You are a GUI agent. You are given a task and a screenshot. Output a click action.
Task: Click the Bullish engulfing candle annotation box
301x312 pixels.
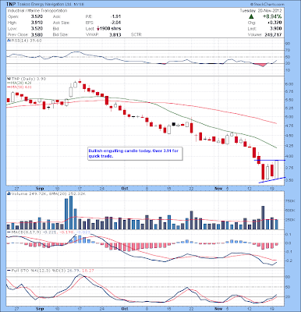click(135, 154)
